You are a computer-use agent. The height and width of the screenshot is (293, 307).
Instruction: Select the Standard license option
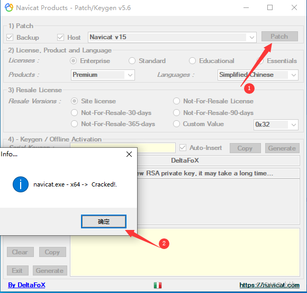point(132,61)
